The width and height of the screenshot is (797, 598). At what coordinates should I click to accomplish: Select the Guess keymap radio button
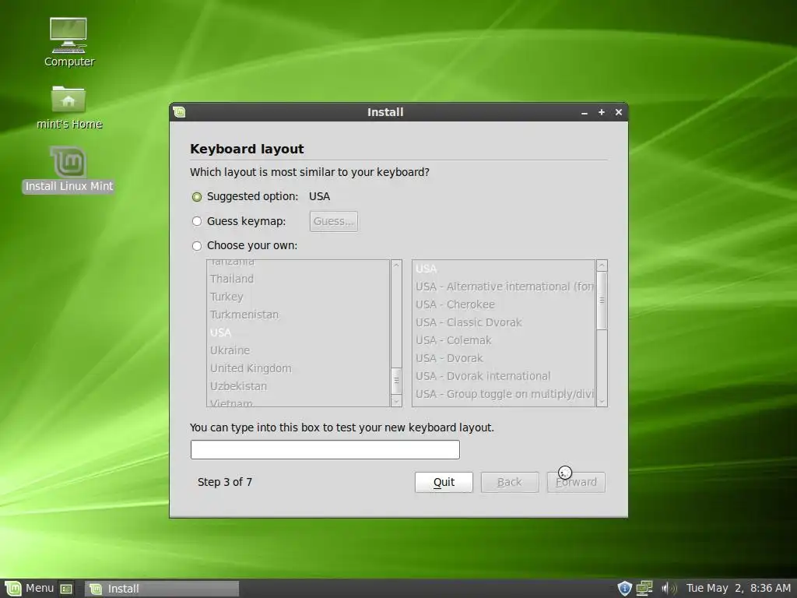click(x=197, y=221)
